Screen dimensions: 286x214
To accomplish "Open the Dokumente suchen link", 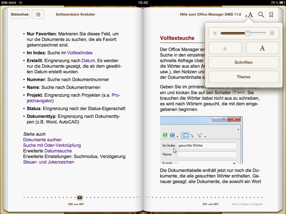I will [42, 140].
